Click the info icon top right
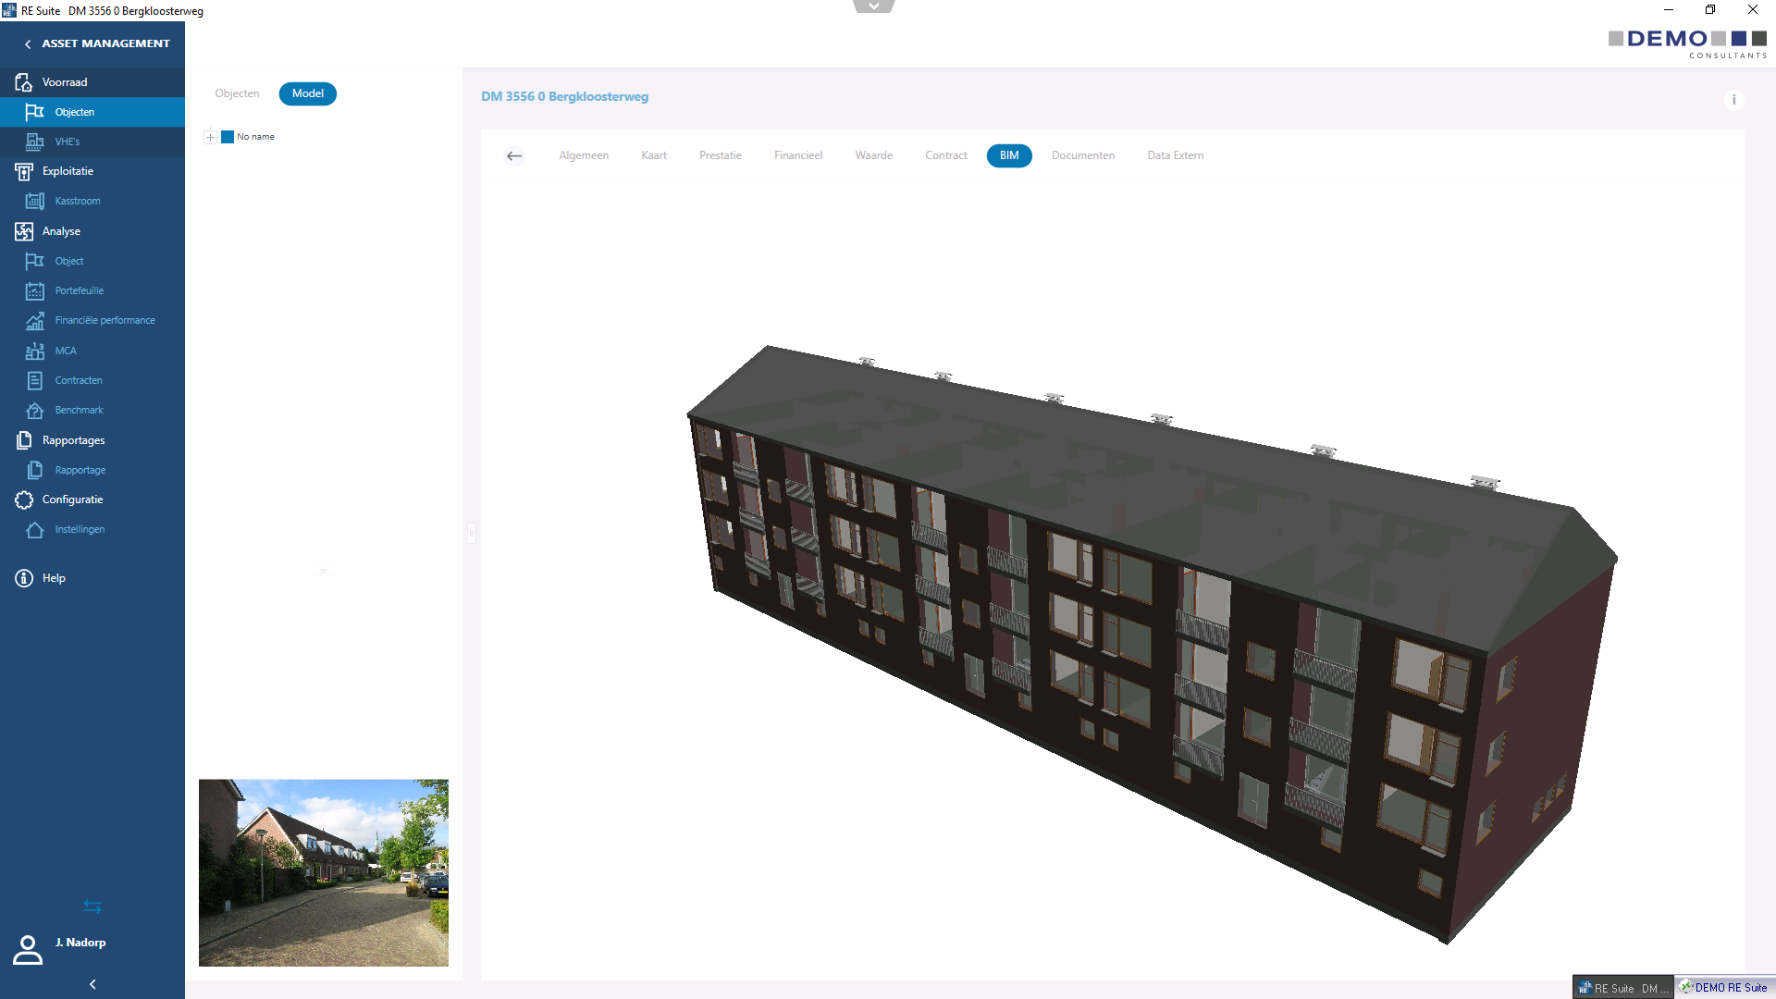This screenshot has width=1776, height=999. 1733,100
